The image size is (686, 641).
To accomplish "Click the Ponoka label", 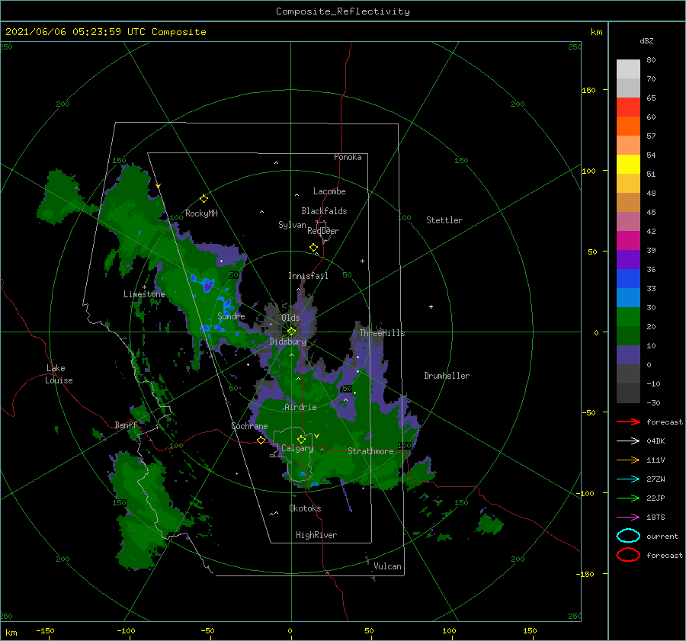I will tap(348, 157).
